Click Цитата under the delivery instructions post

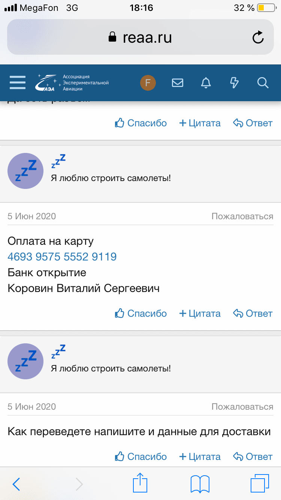200,457
